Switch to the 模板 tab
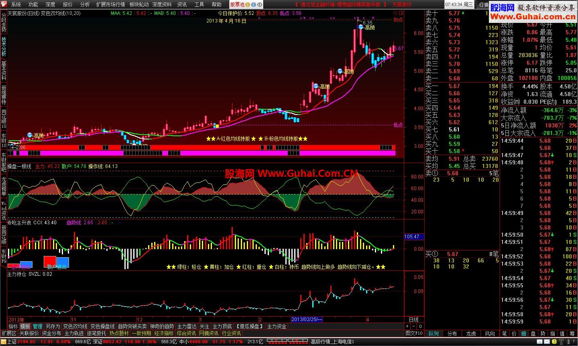578x346 pixels. [25, 326]
